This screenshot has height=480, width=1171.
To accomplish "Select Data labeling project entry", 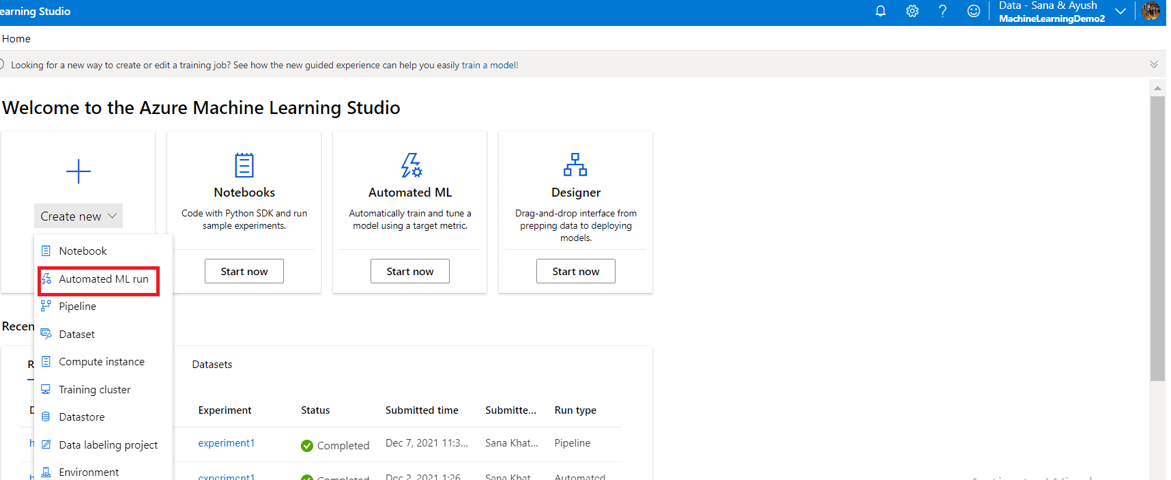I will [103, 444].
